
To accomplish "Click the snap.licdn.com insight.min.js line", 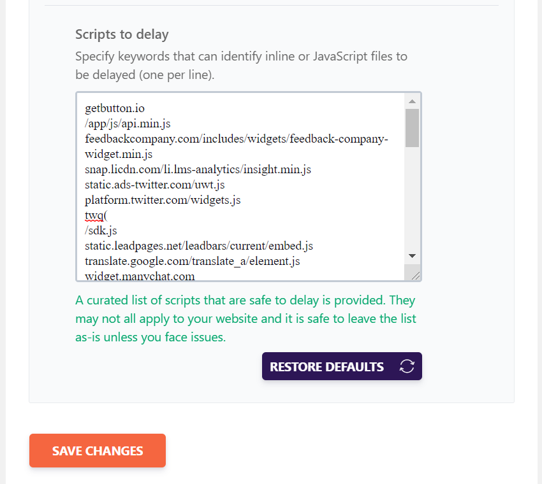I will [x=198, y=169].
